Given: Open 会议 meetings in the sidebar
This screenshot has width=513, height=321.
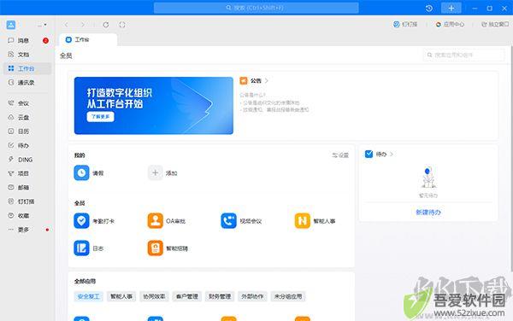Looking at the screenshot, I should pyautogui.click(x=23, y=103).
